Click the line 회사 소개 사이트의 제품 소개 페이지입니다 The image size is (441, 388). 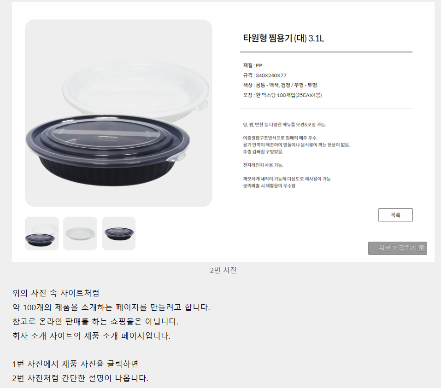pyautogui.click(x=91, y=336)
